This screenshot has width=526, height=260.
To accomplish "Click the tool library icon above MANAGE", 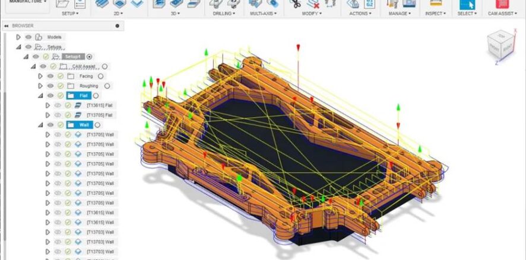I will pyautogui.click(x=392, y=4).
